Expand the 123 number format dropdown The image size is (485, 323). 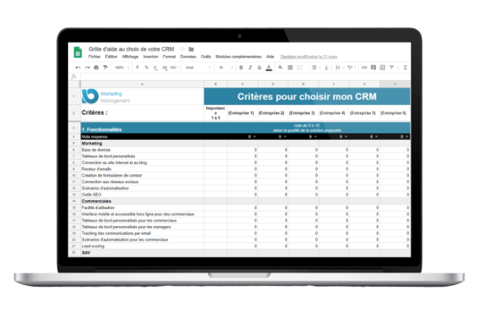(173, 67)
